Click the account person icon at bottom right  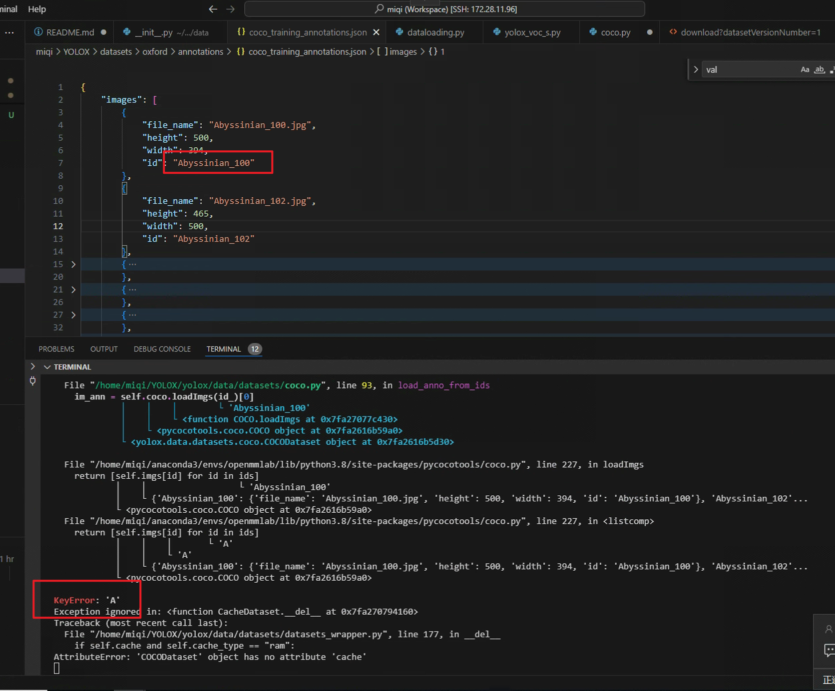pyautogui.click(x=829, y=629)
